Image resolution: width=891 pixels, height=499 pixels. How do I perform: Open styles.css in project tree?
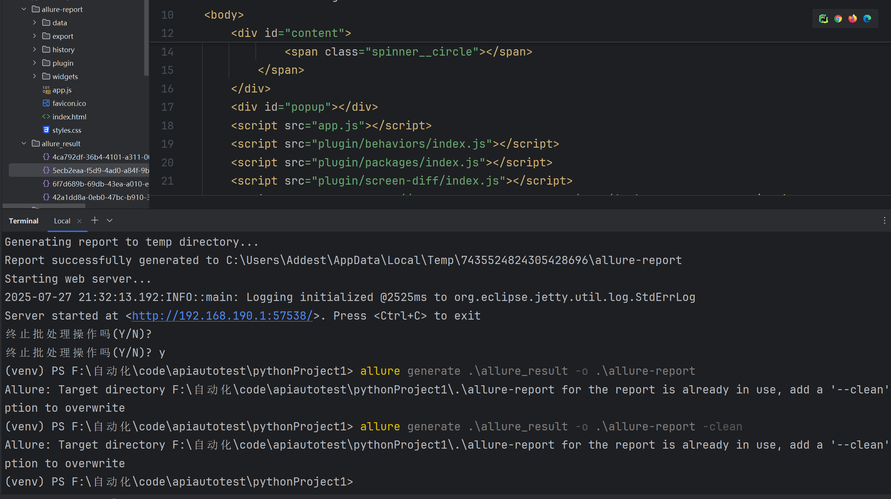click(x=67, y=130)
